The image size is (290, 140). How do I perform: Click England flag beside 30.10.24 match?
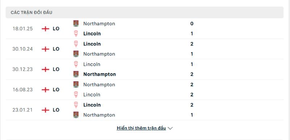coord(45,49)
